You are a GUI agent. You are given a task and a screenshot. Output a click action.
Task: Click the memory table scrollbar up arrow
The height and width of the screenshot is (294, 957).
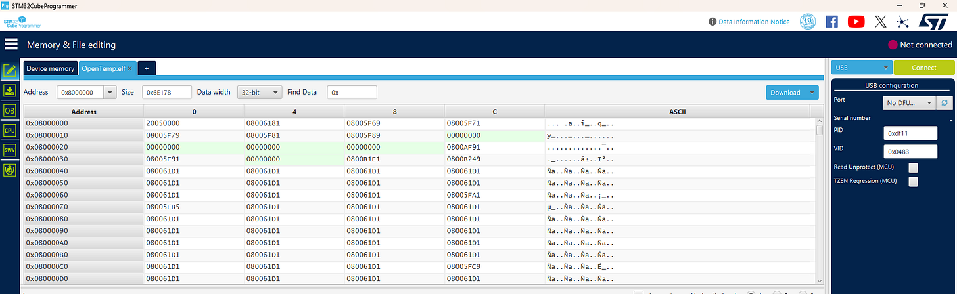coord(820,121)
